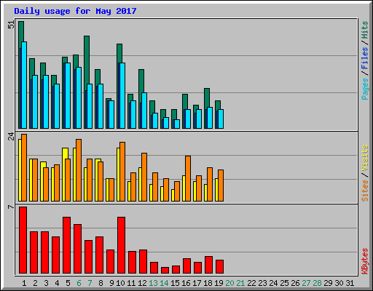Click the yellow Visits bar for day 10
Viewport: 373px width, 291px height.
[x=118, y=175]
